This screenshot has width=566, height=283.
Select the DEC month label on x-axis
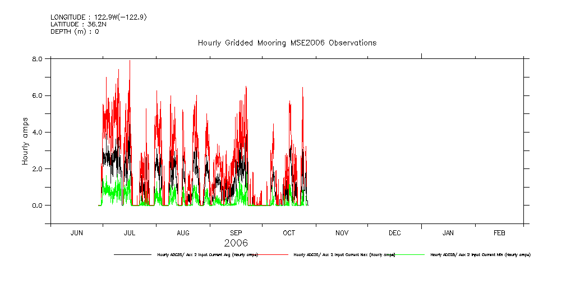tap(394, 232)
